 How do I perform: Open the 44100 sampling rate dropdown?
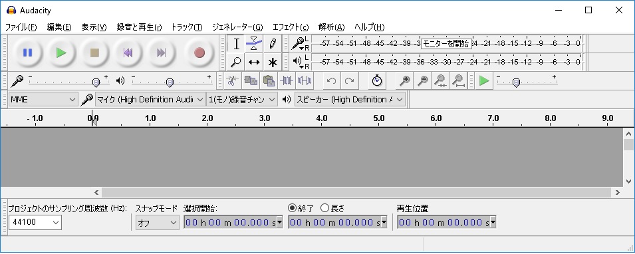pos(35,222)
